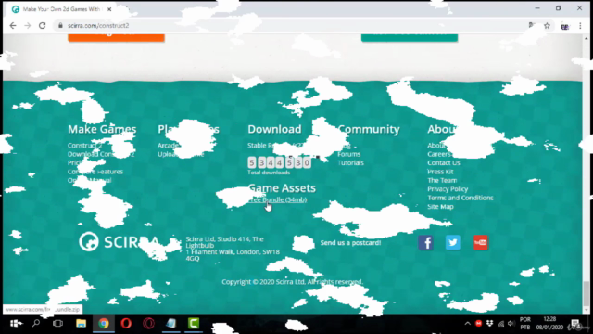
Task: Close the current browser tab
Action: pos(109,9)
